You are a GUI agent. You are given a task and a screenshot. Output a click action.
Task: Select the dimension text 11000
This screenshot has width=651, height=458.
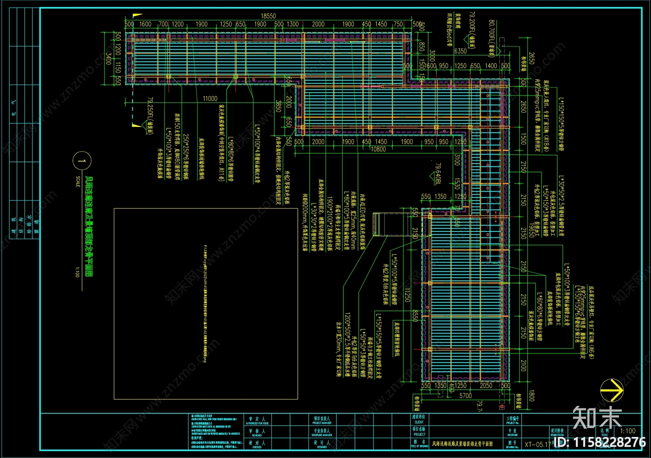click(210, 98)
